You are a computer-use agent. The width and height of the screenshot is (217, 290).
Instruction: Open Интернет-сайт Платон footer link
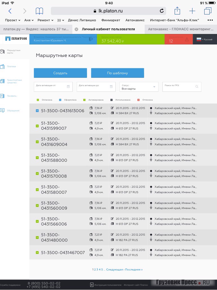coord(136,285)
